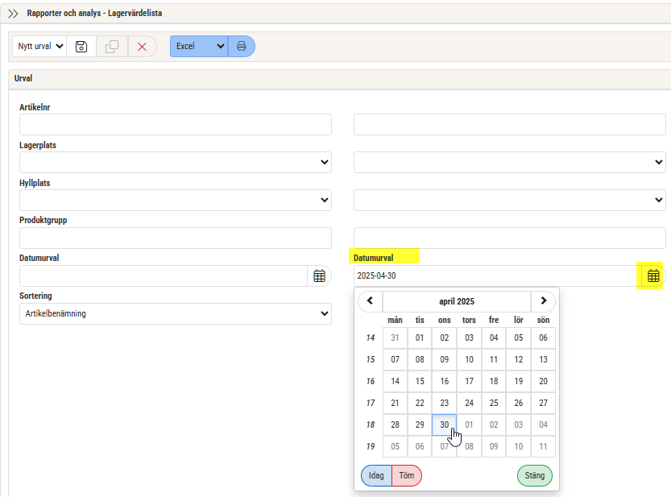Click the highlighted calendar icon on right
The width and height of the screenshot is (671, 497).
[x=653, y=275]
